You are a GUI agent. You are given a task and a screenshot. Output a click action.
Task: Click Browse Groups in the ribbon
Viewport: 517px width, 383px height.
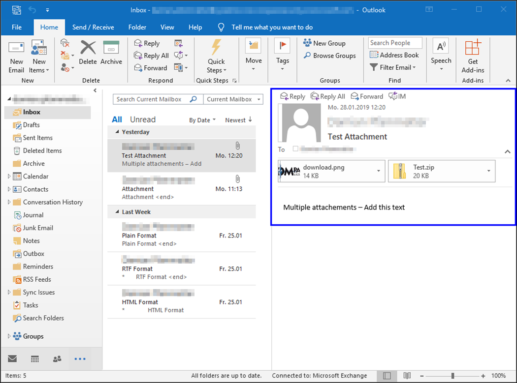(329, 56)
